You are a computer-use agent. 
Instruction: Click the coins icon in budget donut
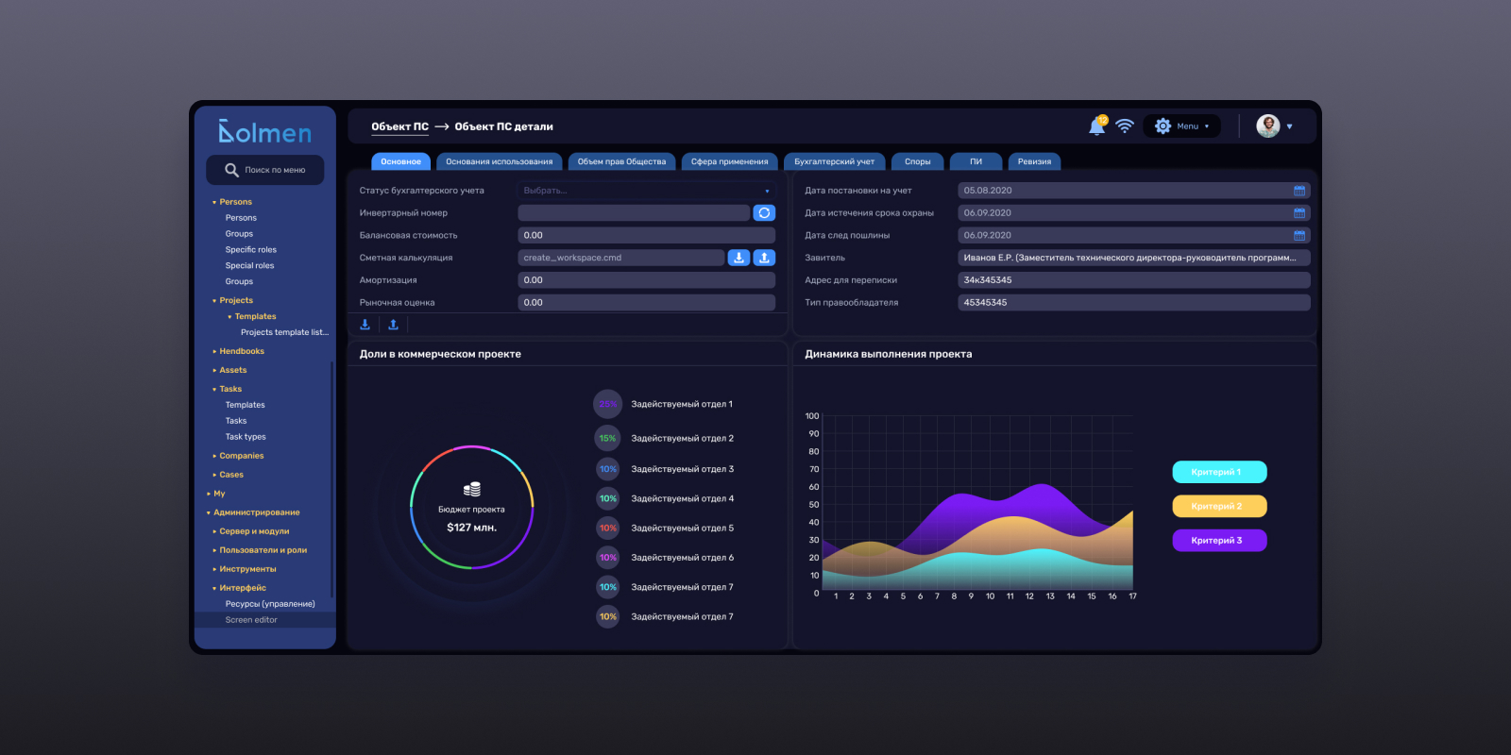pyautogui.click(x=472, y=489)
